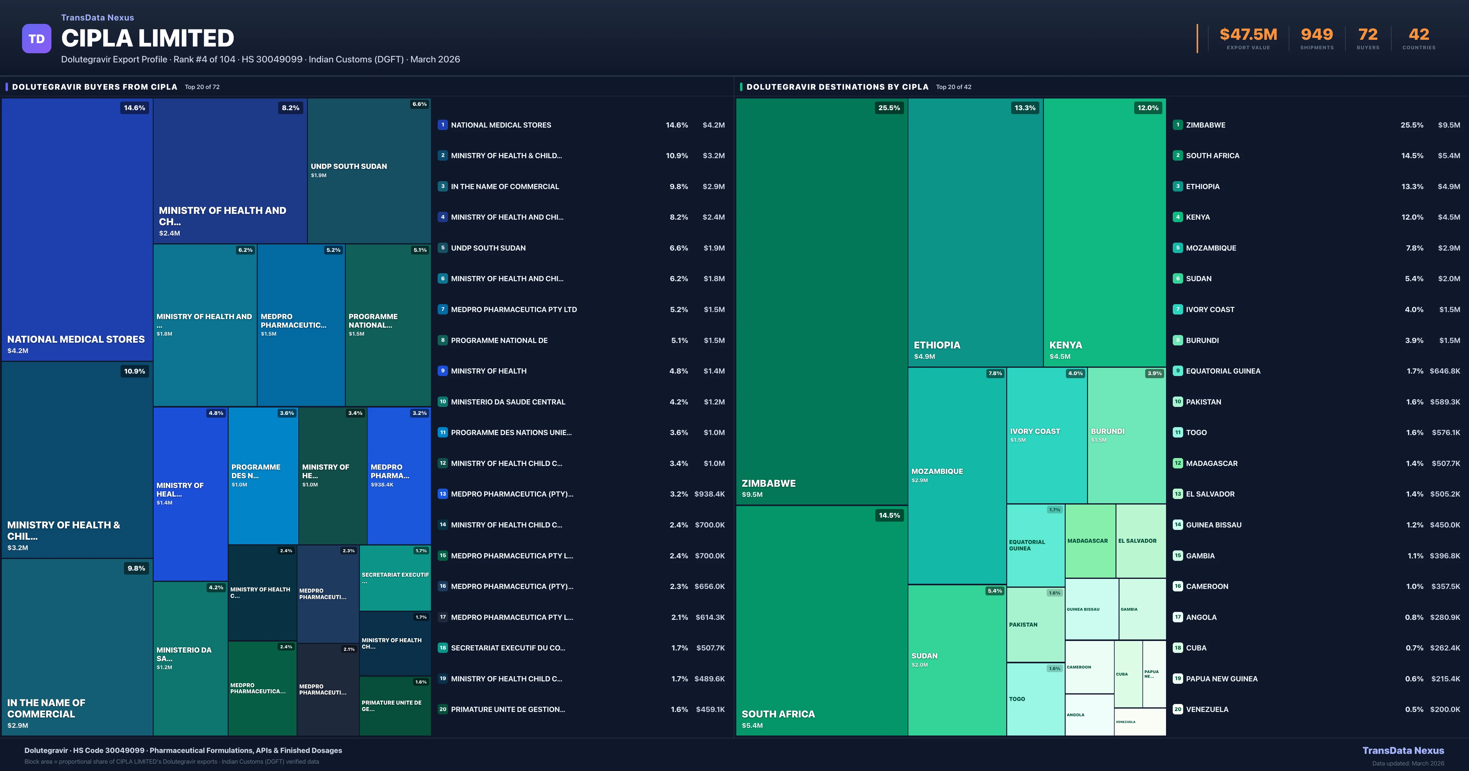Click the TD company logo badge
Viewport: 1469px width, 771px height.
pos(36,38)
